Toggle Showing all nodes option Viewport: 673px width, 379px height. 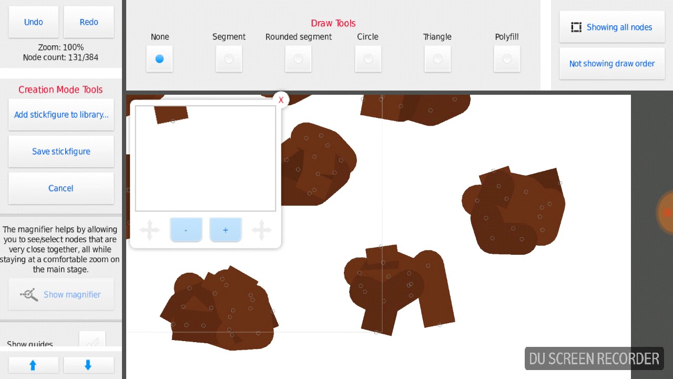point(612,27)
